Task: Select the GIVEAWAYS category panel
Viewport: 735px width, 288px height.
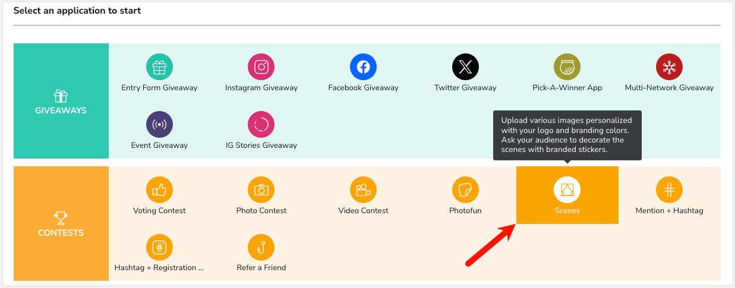Action: tap(61, 101)
